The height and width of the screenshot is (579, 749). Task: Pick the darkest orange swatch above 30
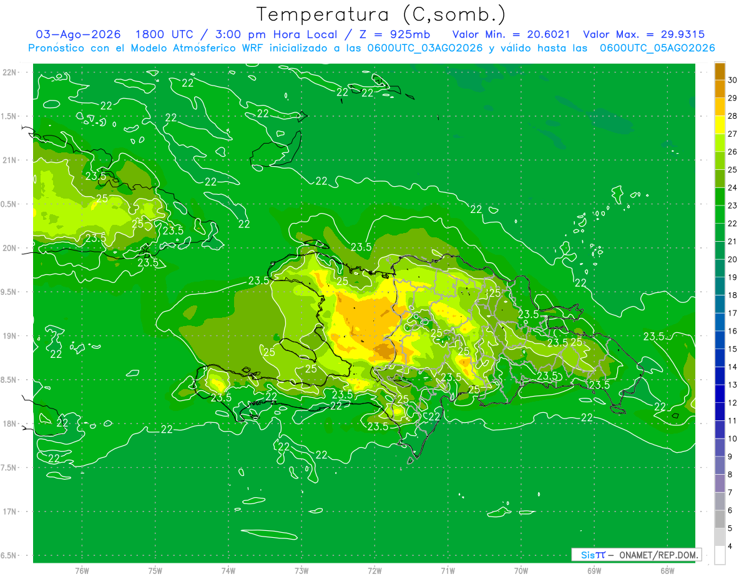click(x=720, y=71)
